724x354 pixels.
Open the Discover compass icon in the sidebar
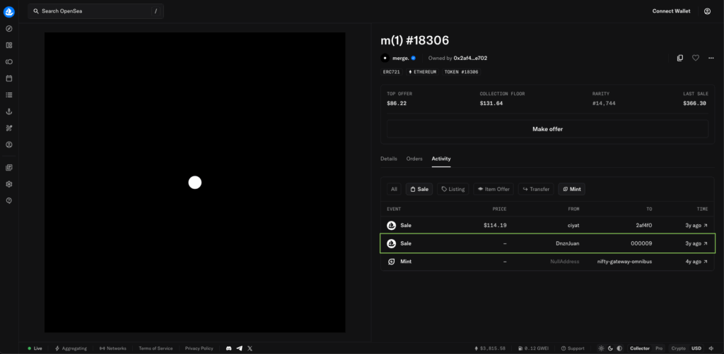tap(9, 29)
